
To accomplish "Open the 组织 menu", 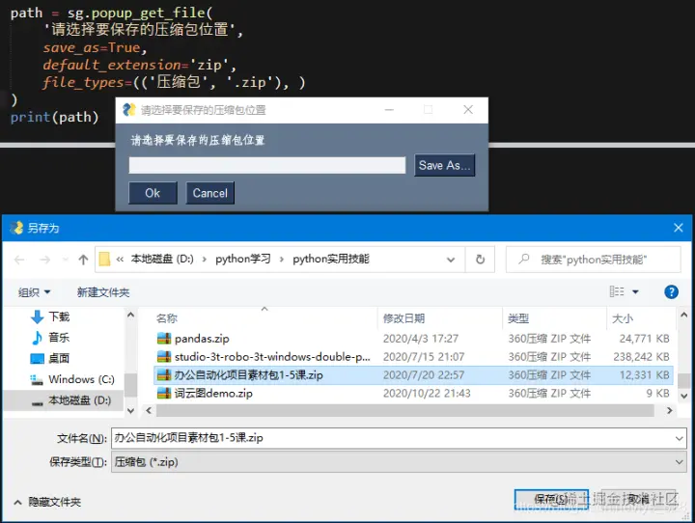I will pos(34,292).
